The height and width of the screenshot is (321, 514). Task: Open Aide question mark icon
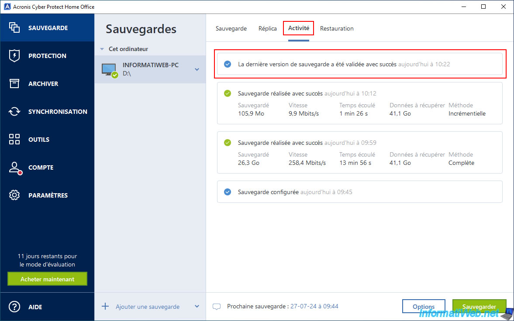[x=14, y=307]
